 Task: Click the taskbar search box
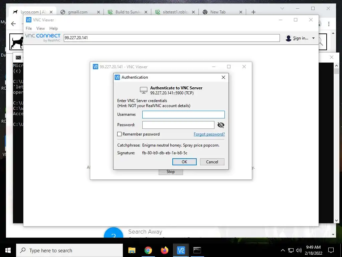pos(69,250)
